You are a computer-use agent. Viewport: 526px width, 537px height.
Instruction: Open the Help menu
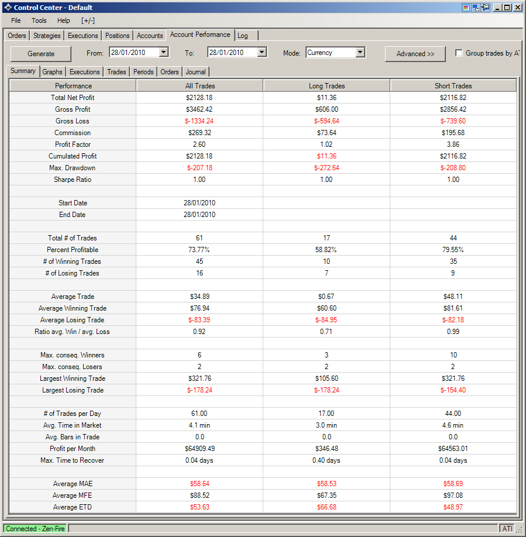click(x=64, y=20)
